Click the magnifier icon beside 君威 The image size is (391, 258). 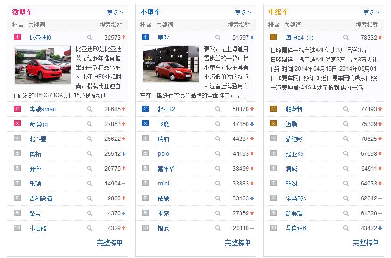tap(346, 169)
